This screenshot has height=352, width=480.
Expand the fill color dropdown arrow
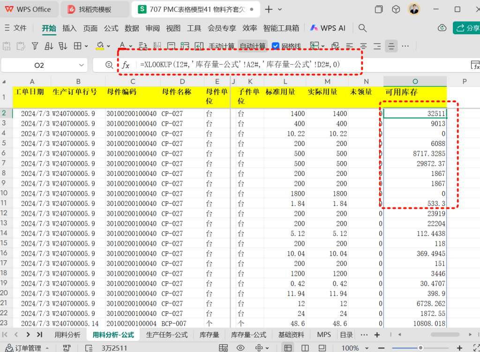click(x=108, y=46)
